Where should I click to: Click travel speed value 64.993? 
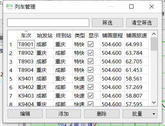tap(134, 44)
